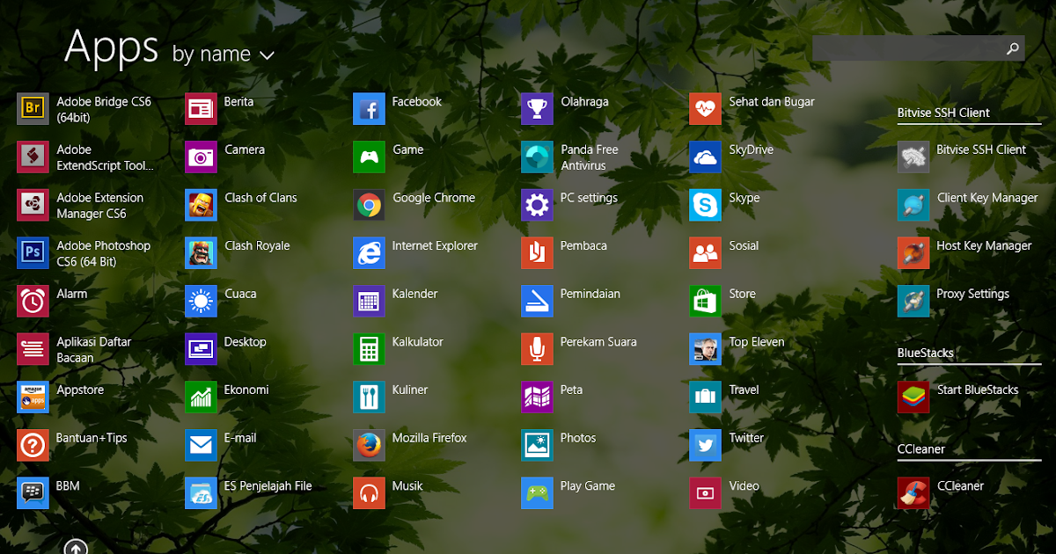Viewport: 1056px width, 554px height.
Task: Open the 'Host Key Manager' label
Action: (984, 245)
